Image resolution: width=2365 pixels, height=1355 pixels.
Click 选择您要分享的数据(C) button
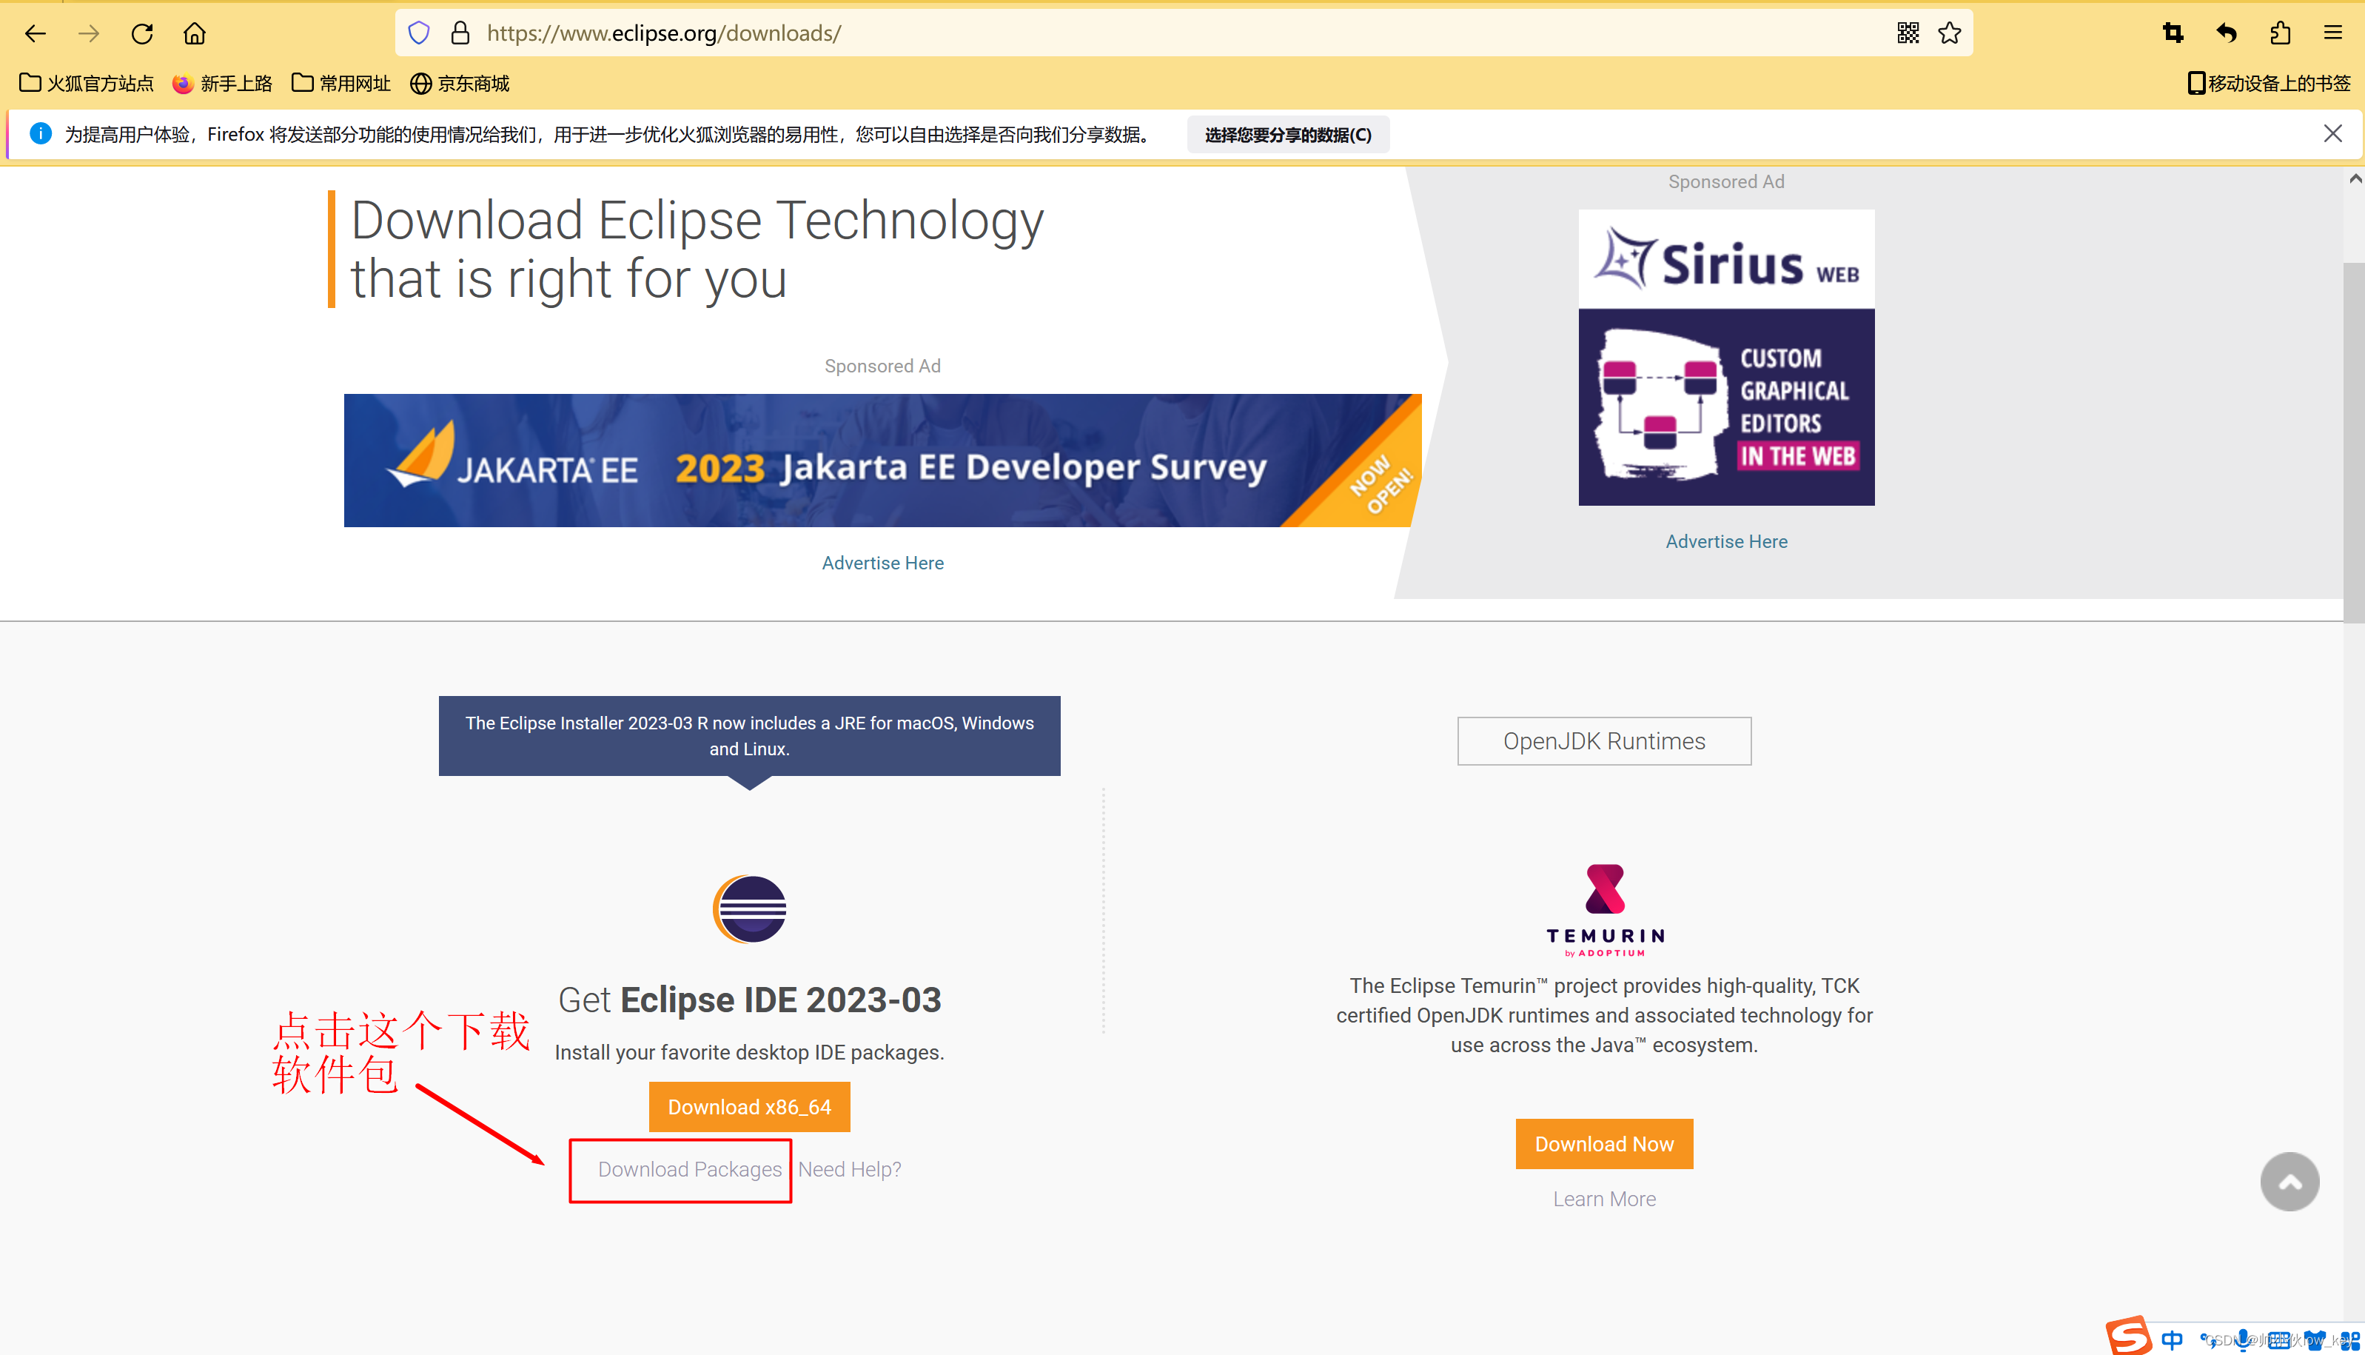[x=1288, y=135]
